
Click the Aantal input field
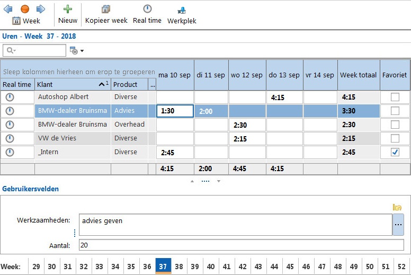[241, 245]
